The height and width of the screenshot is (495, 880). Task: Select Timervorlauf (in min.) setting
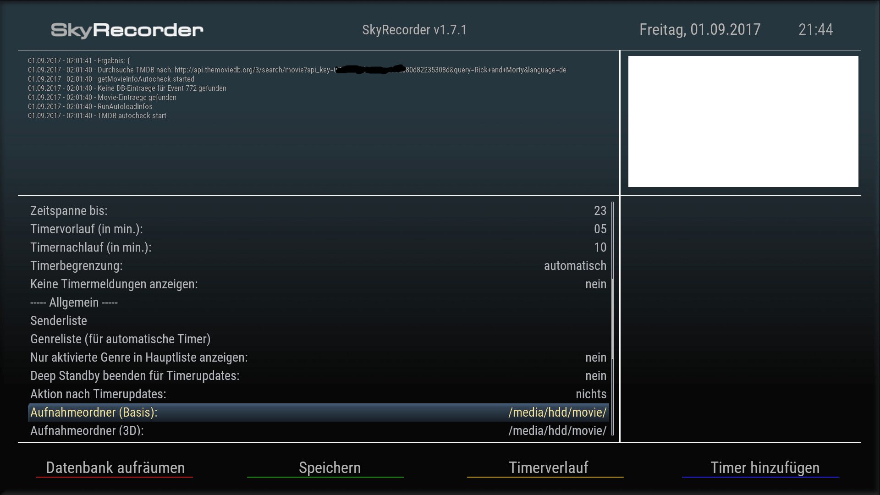point(87,229)
